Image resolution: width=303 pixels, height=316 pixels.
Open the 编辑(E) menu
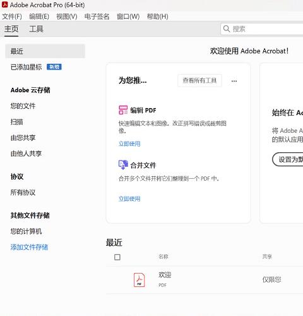coord(39,16)
